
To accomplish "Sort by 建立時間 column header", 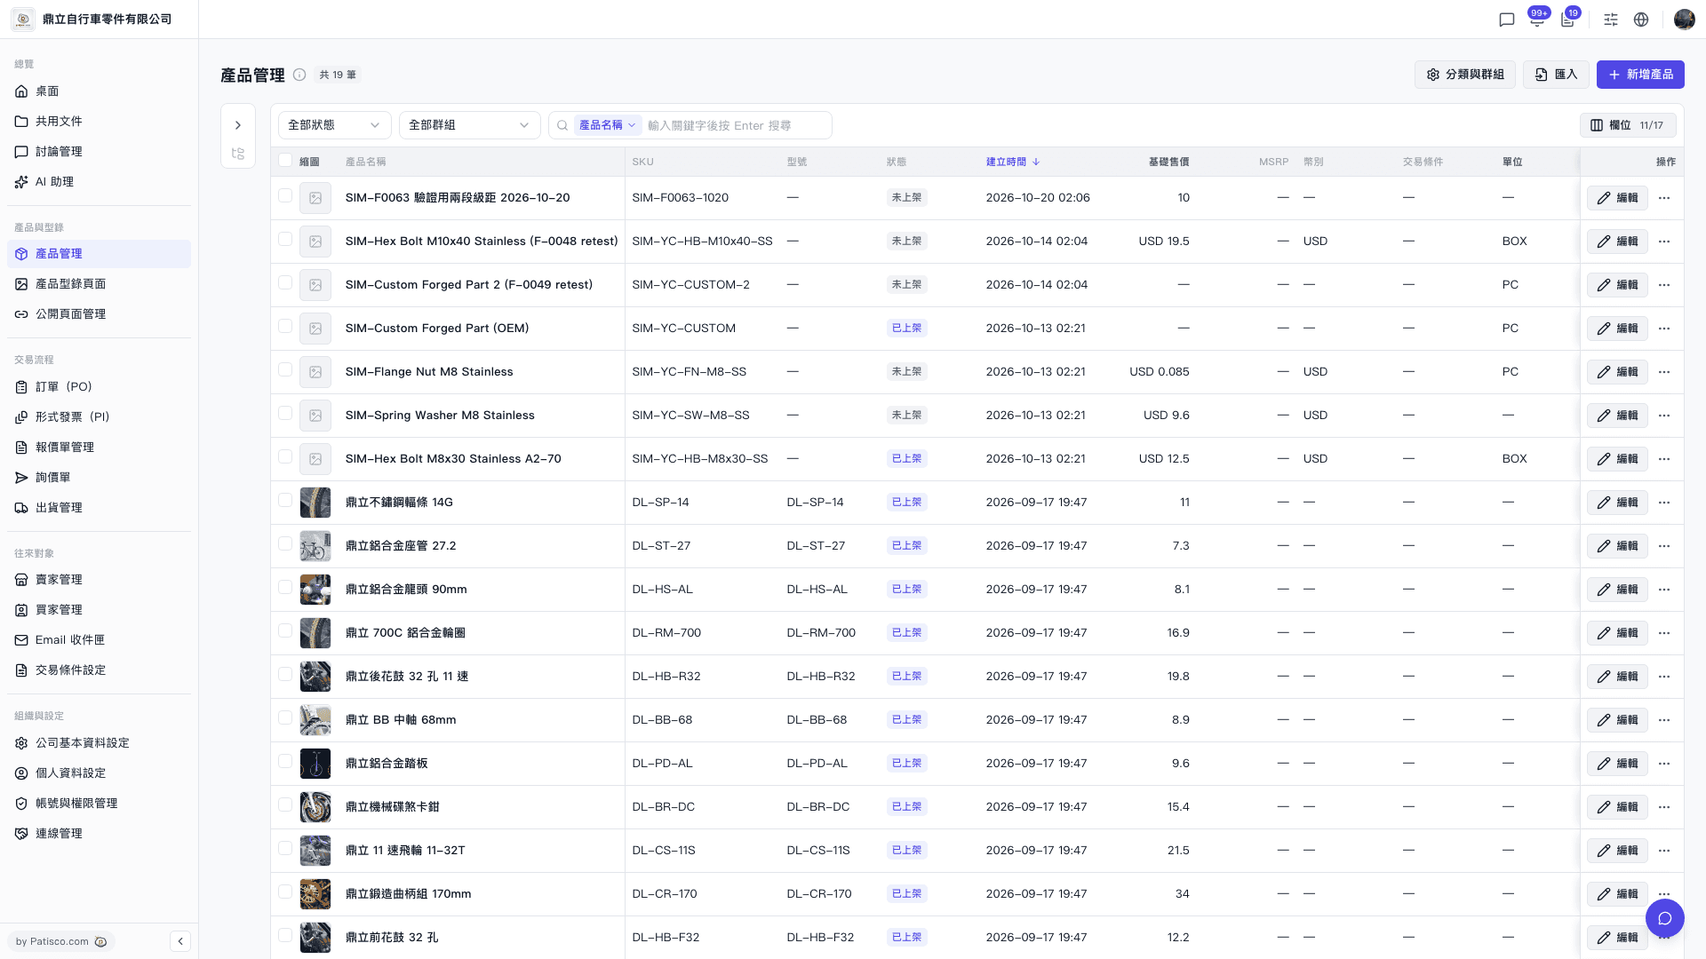I will coord(1013,162).
